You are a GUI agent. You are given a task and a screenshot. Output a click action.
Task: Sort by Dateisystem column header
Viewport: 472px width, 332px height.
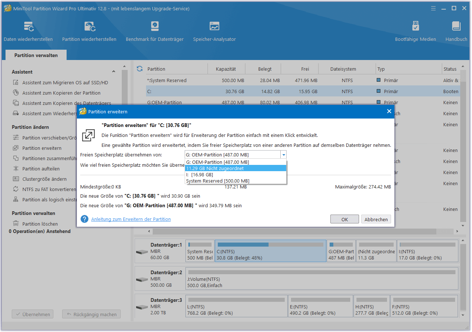(343, 69)
